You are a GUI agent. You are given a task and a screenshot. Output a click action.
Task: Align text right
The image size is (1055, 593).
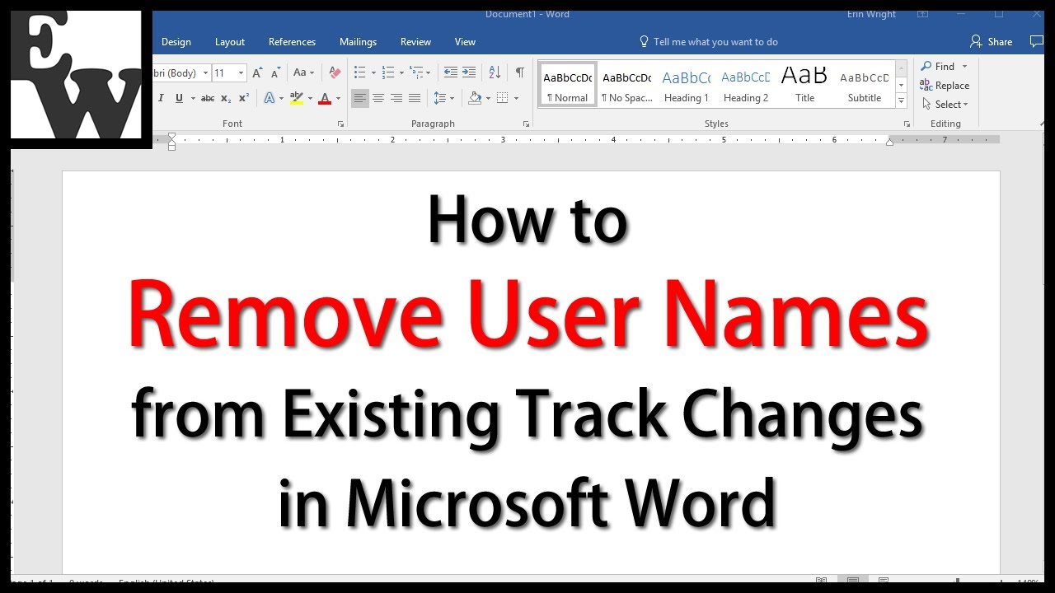396,98
